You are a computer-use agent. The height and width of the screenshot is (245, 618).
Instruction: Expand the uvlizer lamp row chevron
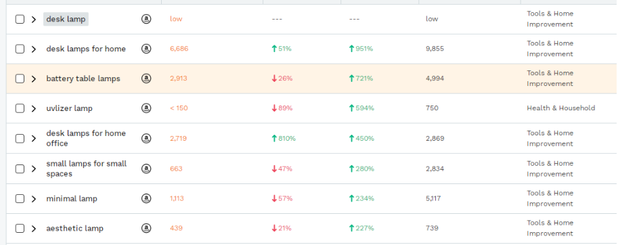point(34,108)
